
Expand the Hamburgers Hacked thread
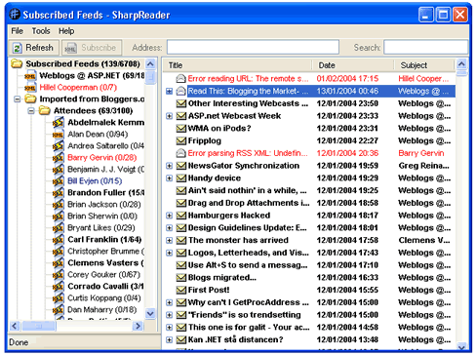[x=169, y=216]
